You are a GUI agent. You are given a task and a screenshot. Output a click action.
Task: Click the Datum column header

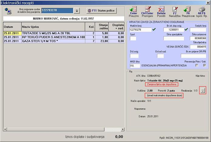click(x=12, y=27)
